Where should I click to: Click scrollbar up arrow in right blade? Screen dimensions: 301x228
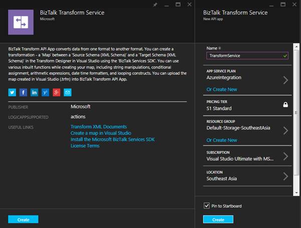(x=296, y=47)
